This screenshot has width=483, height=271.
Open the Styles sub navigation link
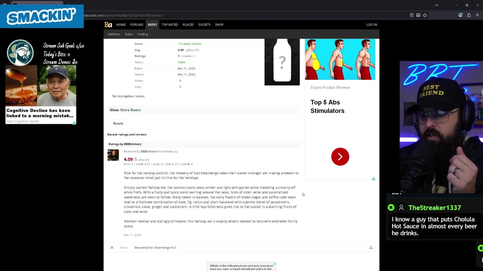129,34
